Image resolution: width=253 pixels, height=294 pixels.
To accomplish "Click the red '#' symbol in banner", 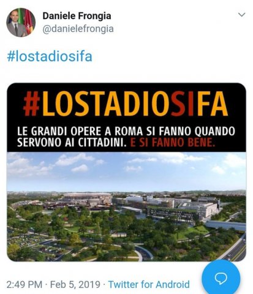I will coord(31,104).
